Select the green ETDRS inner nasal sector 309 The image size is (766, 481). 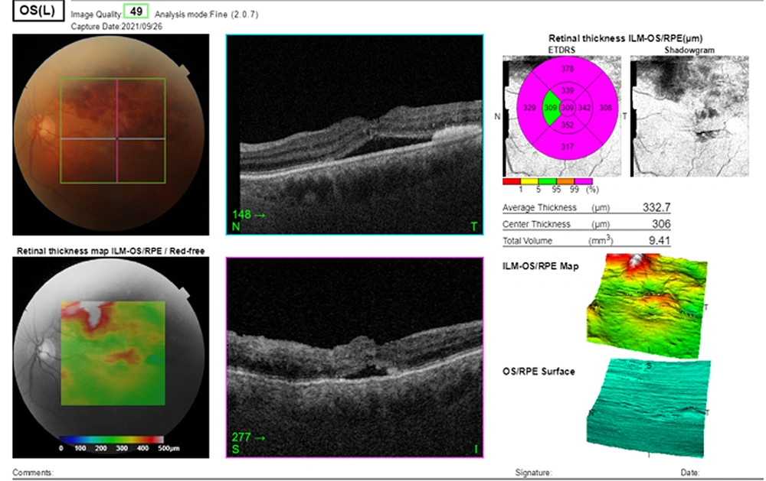point(551,108)
